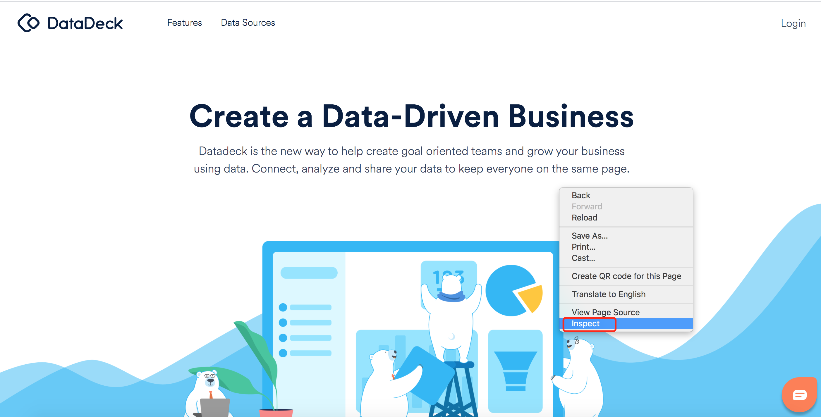
Task: Click the DataDeck brand name text
Action: pos(85,23)
